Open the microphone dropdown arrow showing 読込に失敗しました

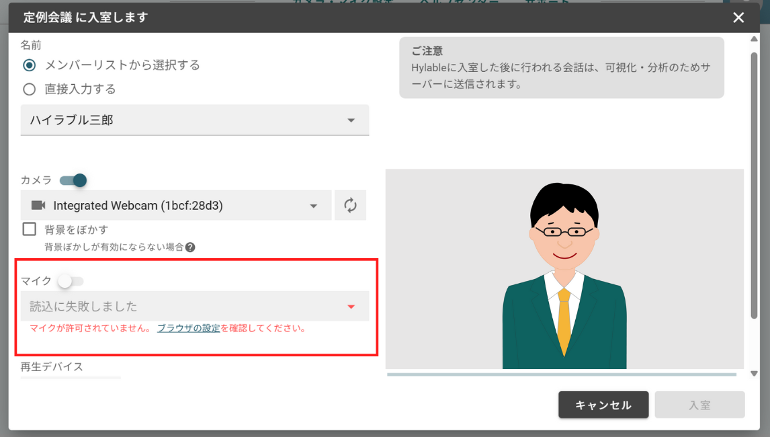pyautogui.click(x=351, y=306)
